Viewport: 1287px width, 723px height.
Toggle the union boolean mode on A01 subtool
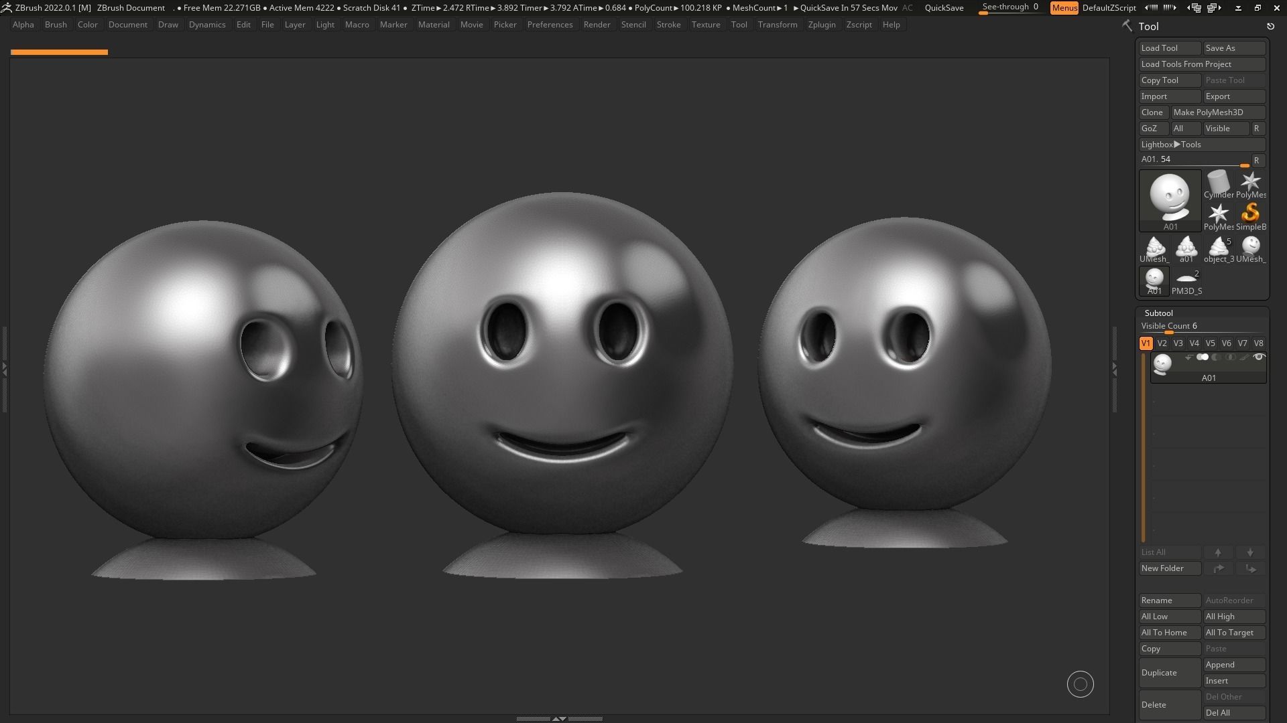point(1203,357)
